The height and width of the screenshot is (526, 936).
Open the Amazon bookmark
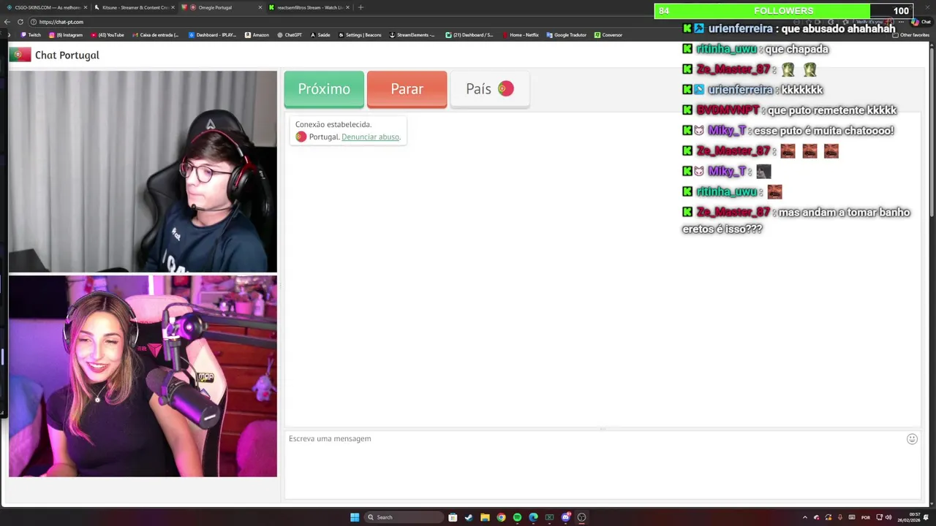pyautogui.click(x=257, y=35)
